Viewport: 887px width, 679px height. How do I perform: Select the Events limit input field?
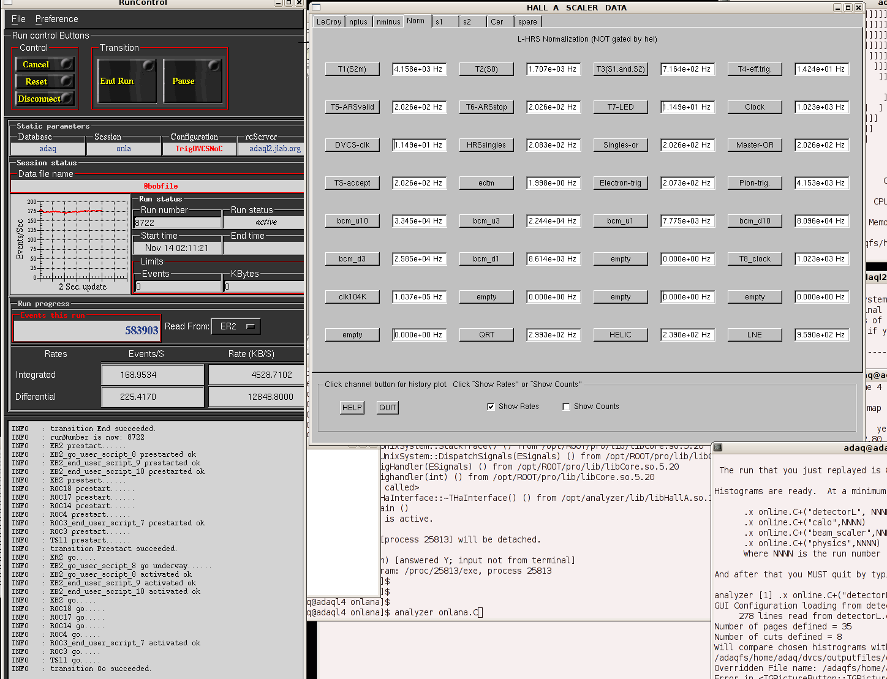178,286
